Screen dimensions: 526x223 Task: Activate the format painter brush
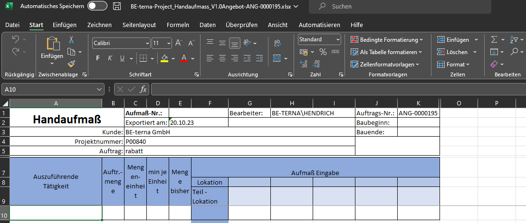[71, 64]
